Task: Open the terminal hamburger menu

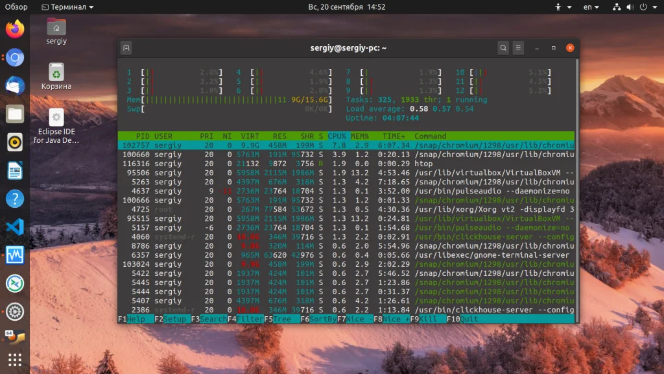Action: (518, 48)
